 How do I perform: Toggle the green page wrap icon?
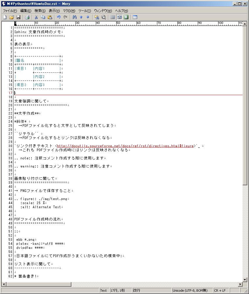pyautogui.click(x=126, y=17)
